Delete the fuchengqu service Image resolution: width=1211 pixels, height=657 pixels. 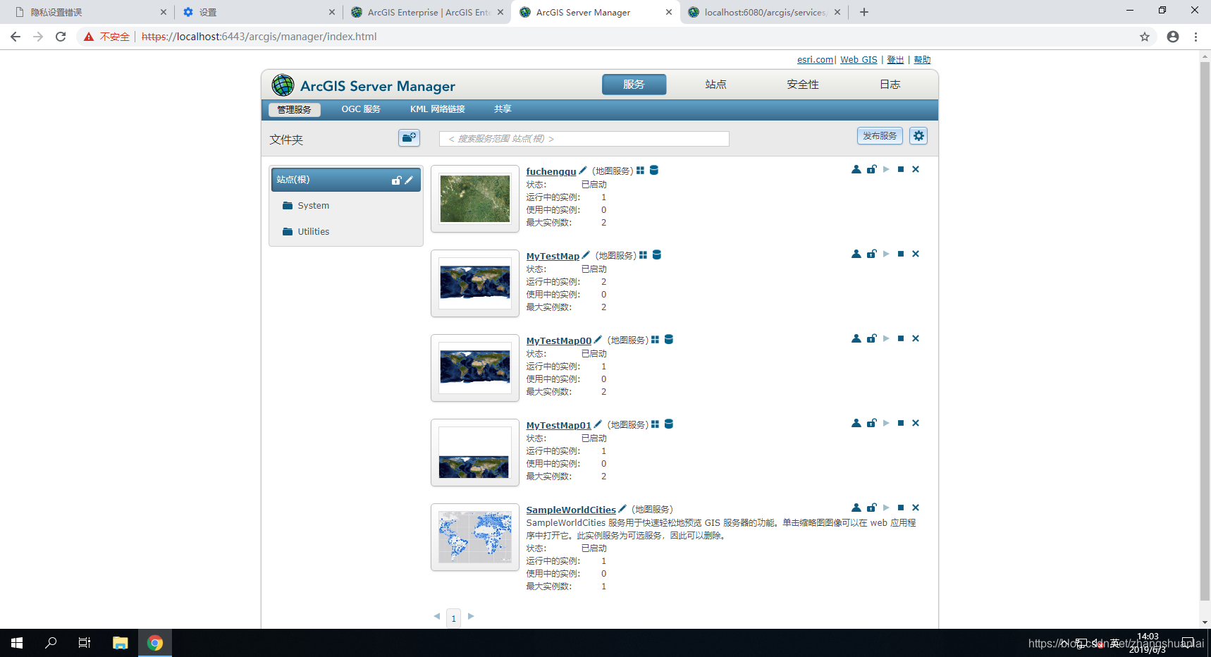click(916, 169)
